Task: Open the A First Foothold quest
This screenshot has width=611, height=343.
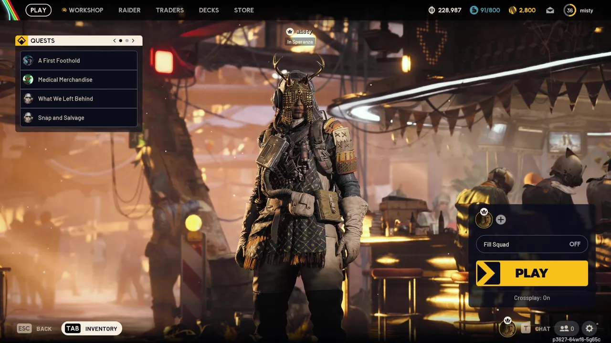Action: (x=79, y=61)
